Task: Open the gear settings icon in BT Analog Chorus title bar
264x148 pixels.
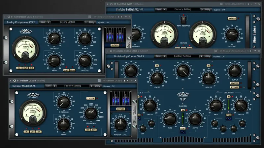Action: (x=111, y=51)
